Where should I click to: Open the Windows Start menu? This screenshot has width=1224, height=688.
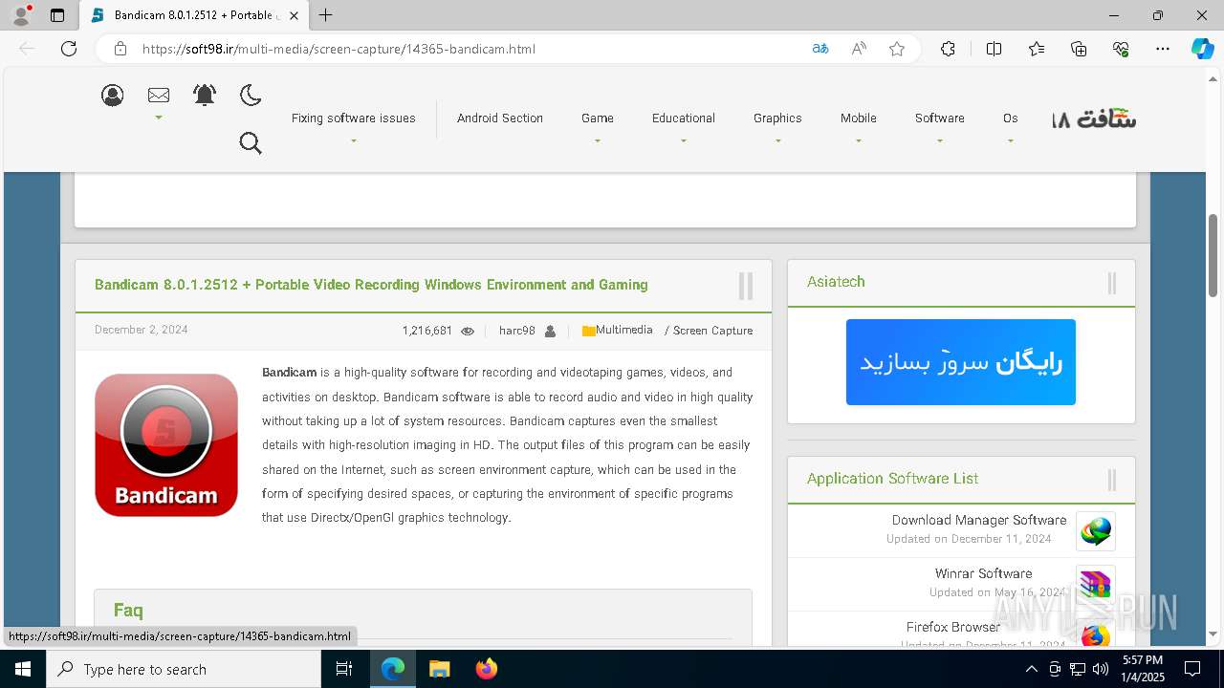(23, 669)
